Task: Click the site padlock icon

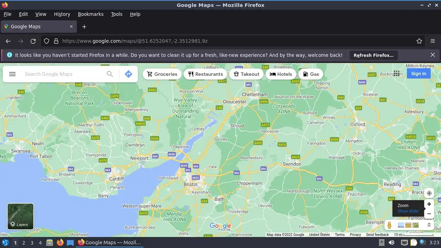Action: (x=56, y=41)
